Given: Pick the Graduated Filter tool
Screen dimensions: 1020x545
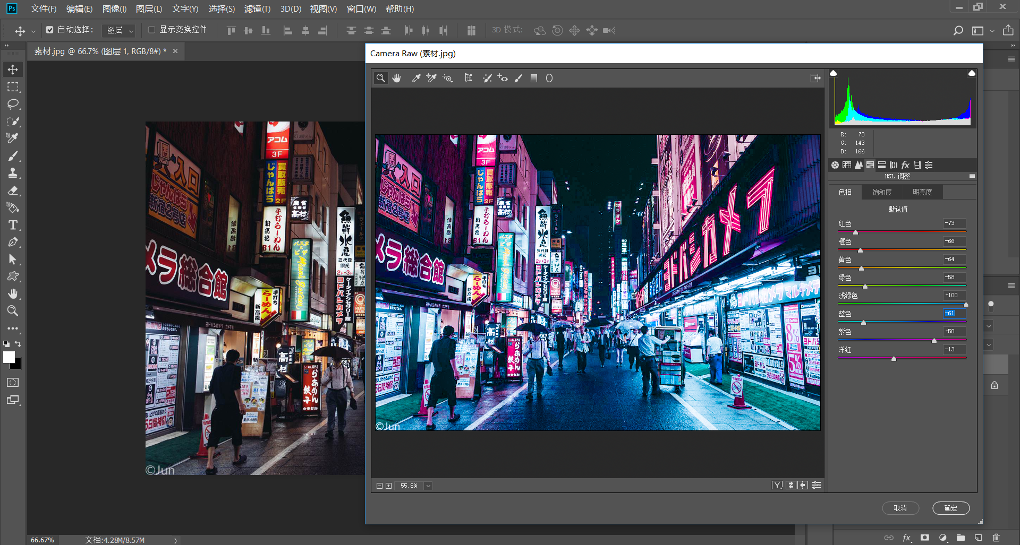Looking at the screenshot, I should click(534, 78).
